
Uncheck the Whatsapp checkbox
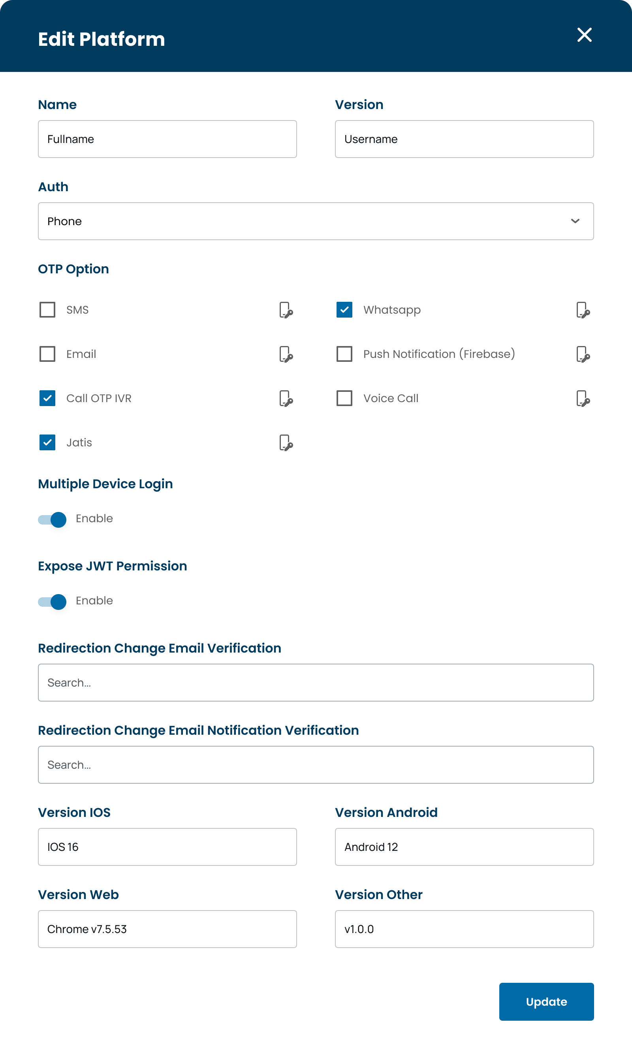pos(344,310)
